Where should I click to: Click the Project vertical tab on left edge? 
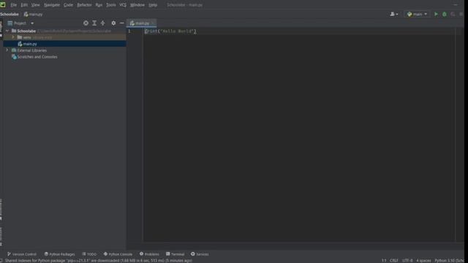point(1,28)
